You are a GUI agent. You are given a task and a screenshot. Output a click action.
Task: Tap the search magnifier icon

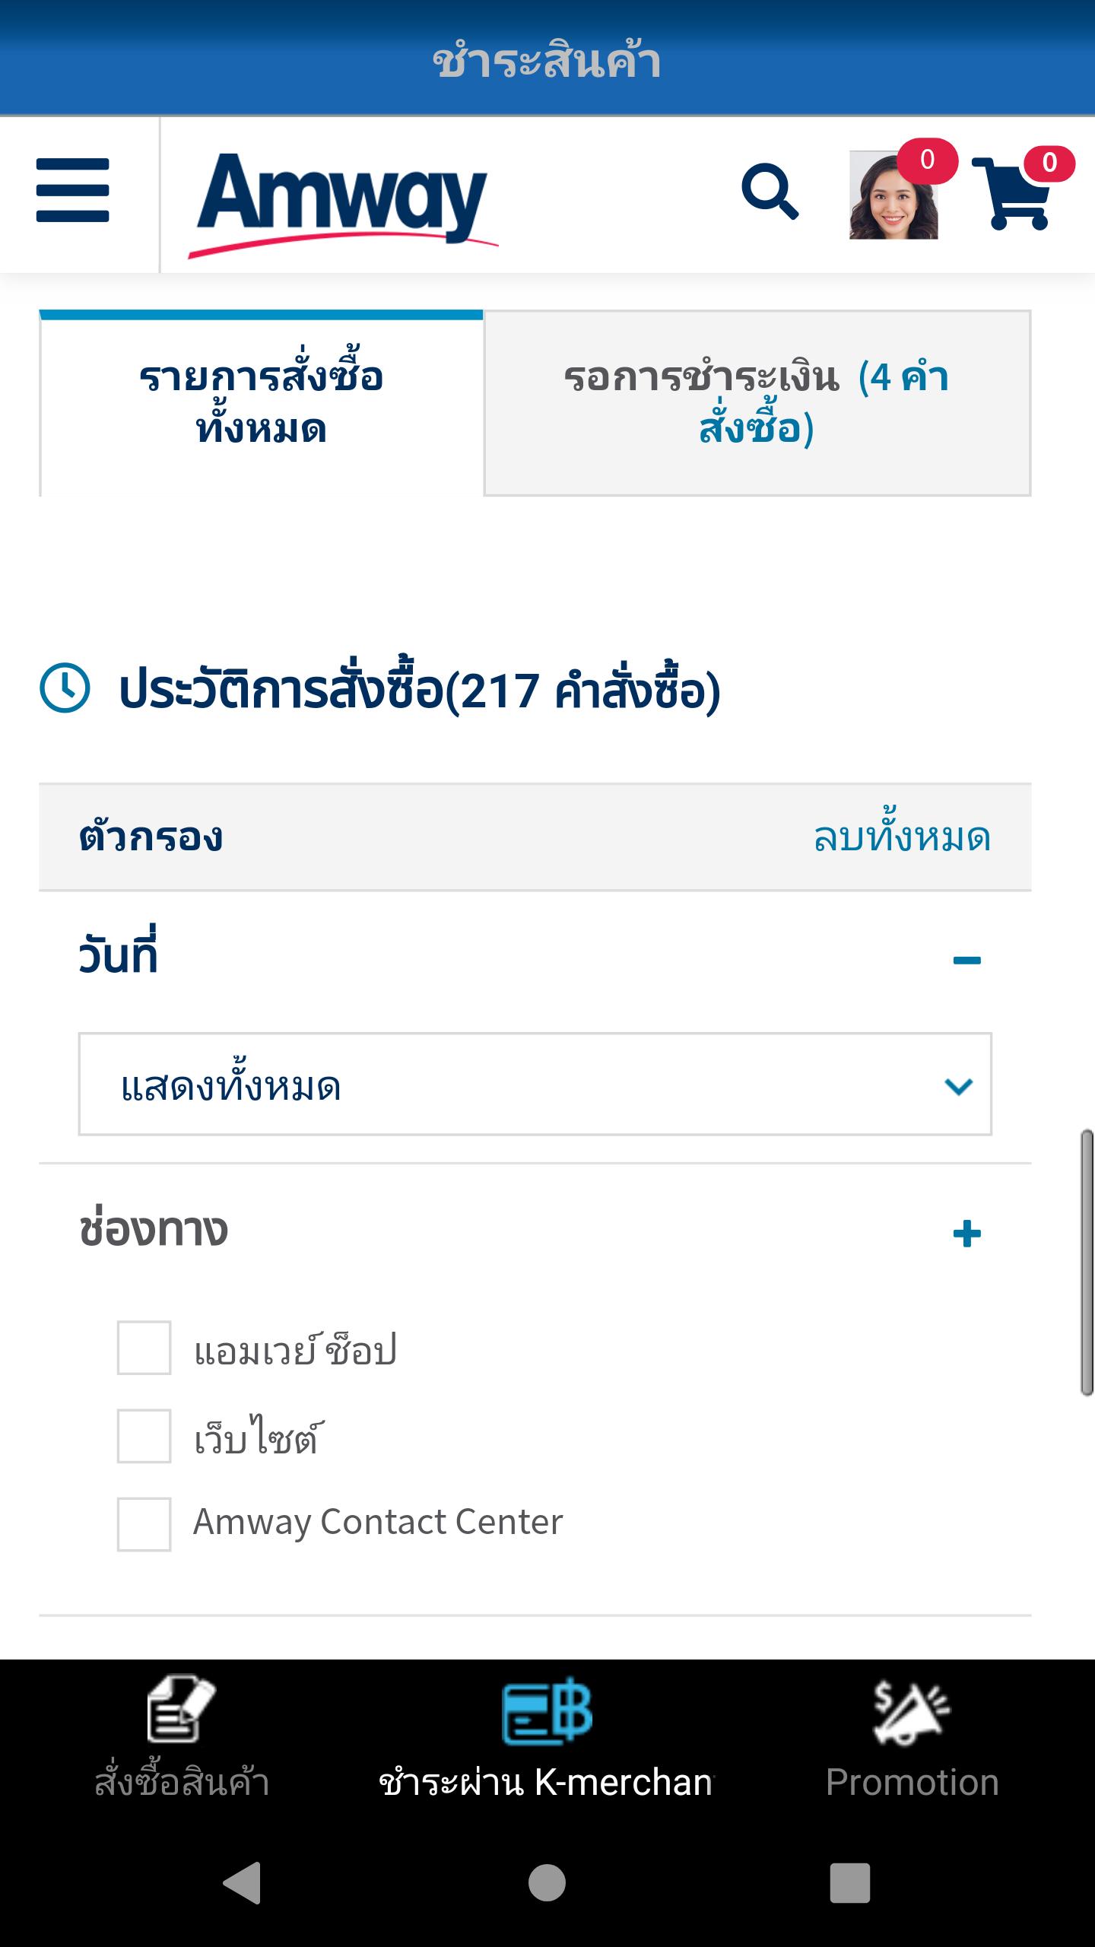point(770,191)
